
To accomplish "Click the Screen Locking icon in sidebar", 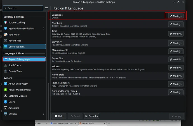I will [x=6, y=23].
